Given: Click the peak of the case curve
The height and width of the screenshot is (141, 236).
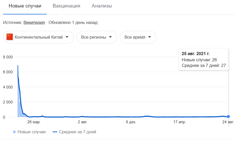Looking at the screenshot, I should [18, 65].
